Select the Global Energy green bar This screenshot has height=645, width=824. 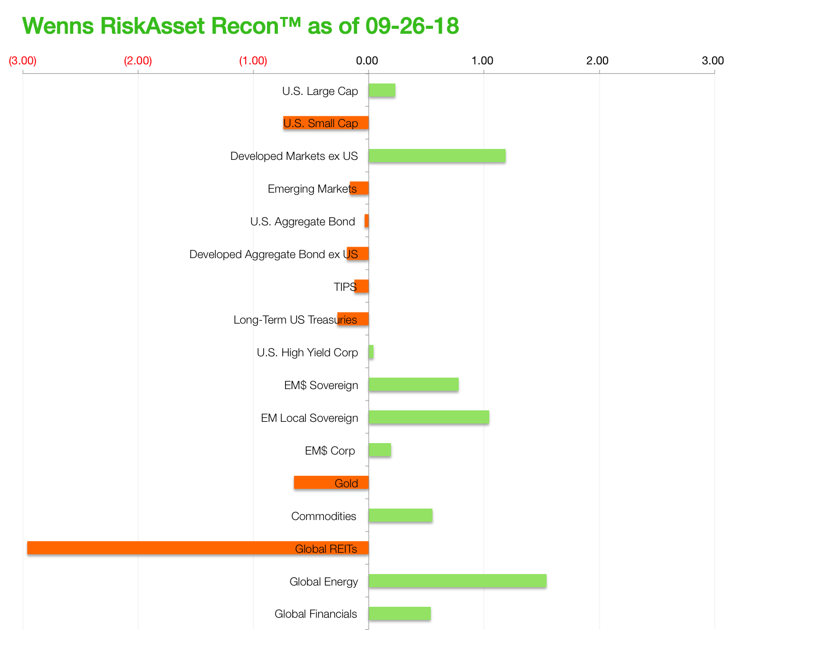click(x=458, y=581)
